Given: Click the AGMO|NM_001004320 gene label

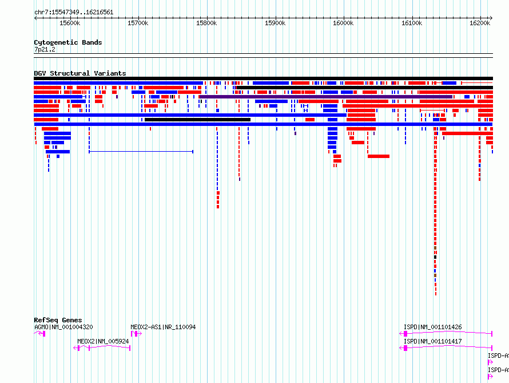Looking at the screenshot, I should (63, 327).
